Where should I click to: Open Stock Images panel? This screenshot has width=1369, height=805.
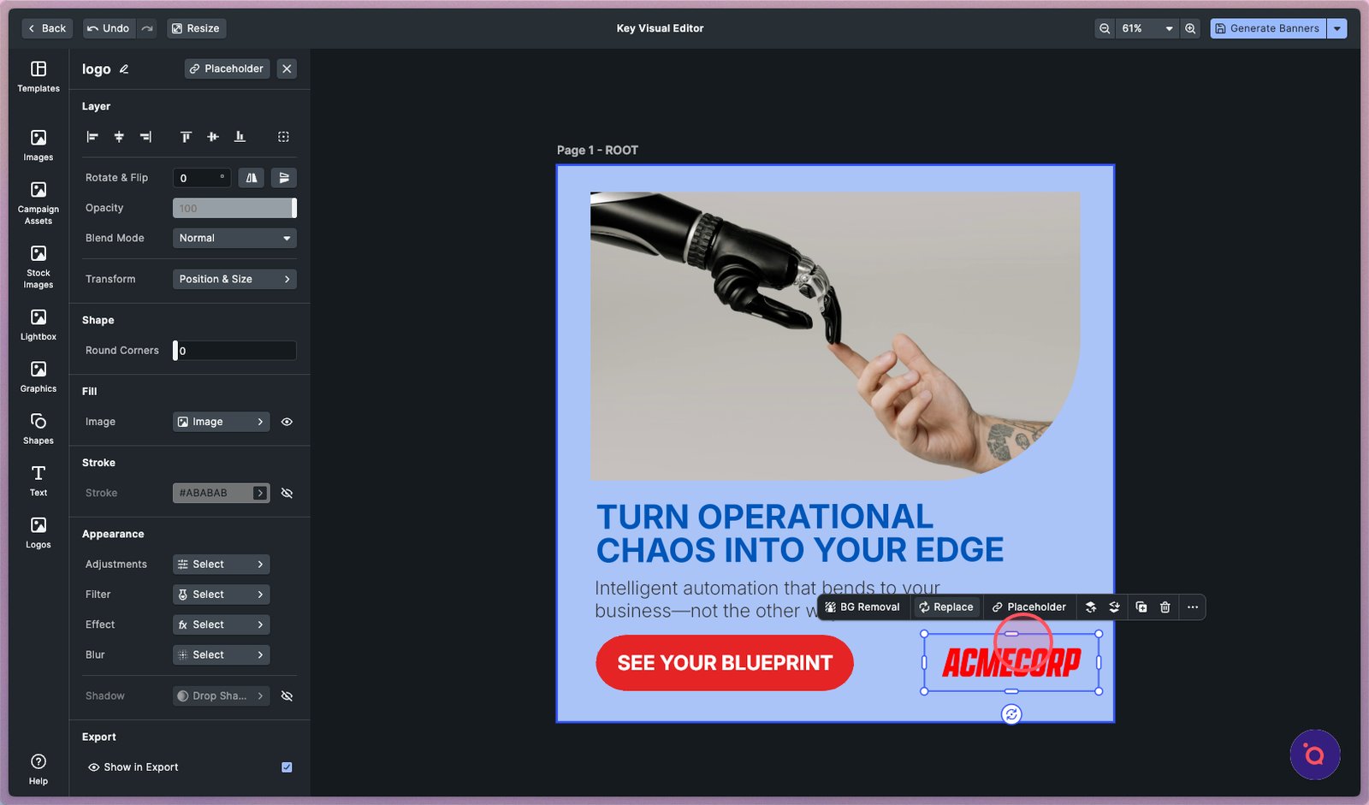point(39,267)
